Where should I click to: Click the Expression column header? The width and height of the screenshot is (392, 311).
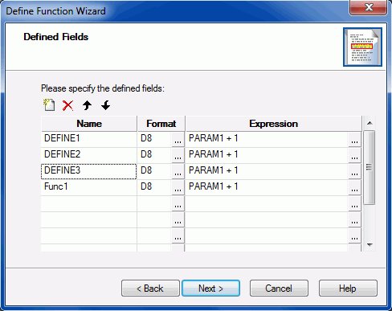(x=273, y=124)
